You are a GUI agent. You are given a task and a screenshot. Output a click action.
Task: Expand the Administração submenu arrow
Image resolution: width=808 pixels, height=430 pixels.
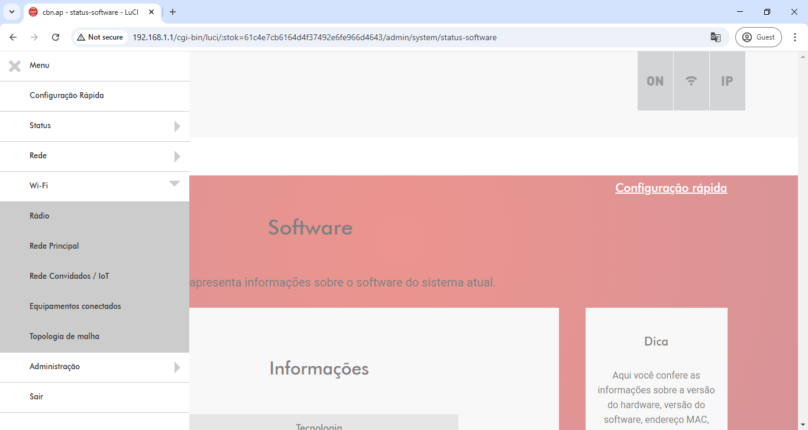pyautogui.click(x=176, y=367)
